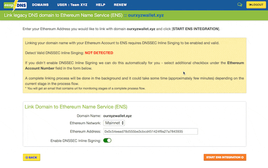Click the Ethereum Address input field
This screenshot has width=268, height=168.
coord(150,131)
